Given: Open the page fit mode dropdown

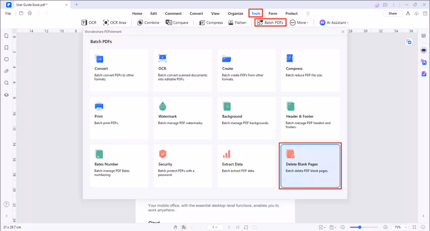Looking at the screenshot, I should click(x=322, y=227).
